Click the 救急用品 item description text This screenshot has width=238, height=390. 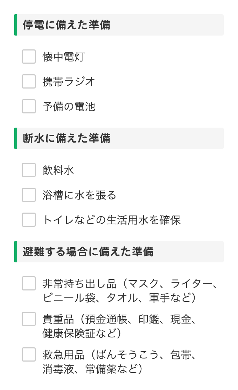click(119, 362)
